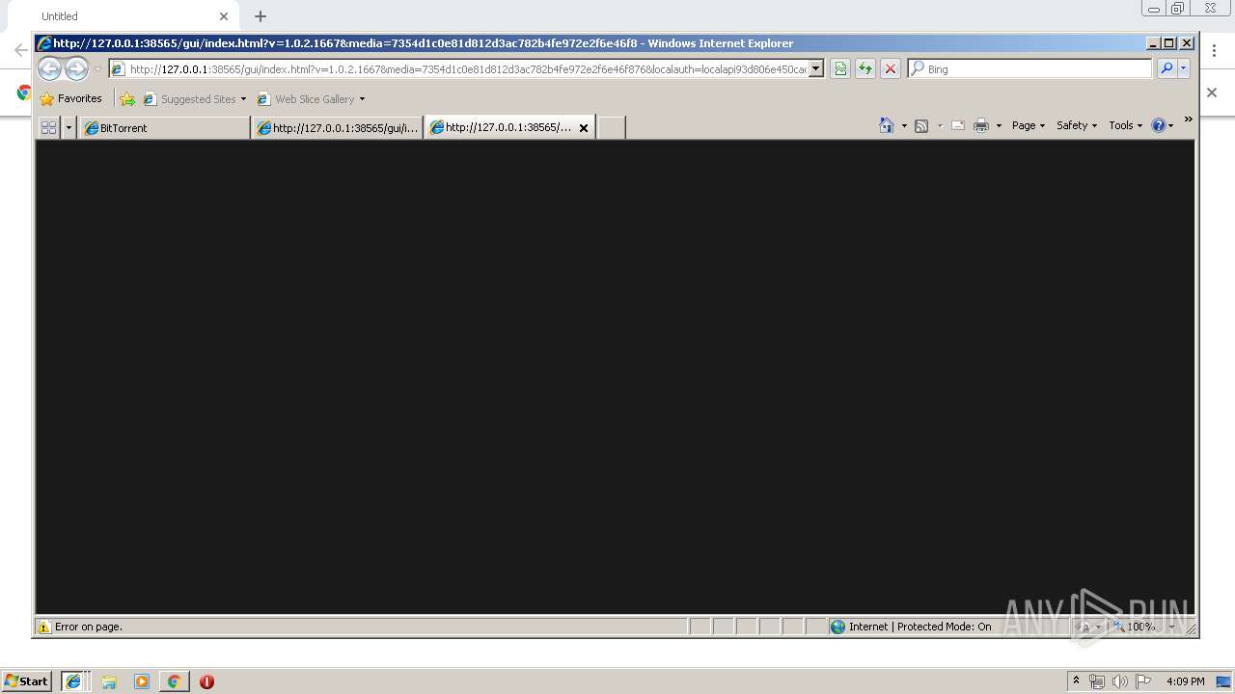Toggle Compatibility View broken-page icon
This screenshot has height=694, width=1235.
840,69
